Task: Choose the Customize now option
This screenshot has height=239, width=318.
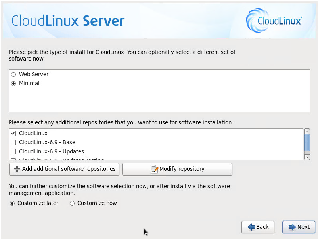Action: [x=72, y=203]
